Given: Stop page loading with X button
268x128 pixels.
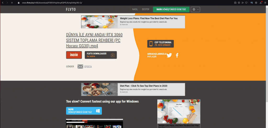Looking at the screenshot, I should [x=12, y=3].
